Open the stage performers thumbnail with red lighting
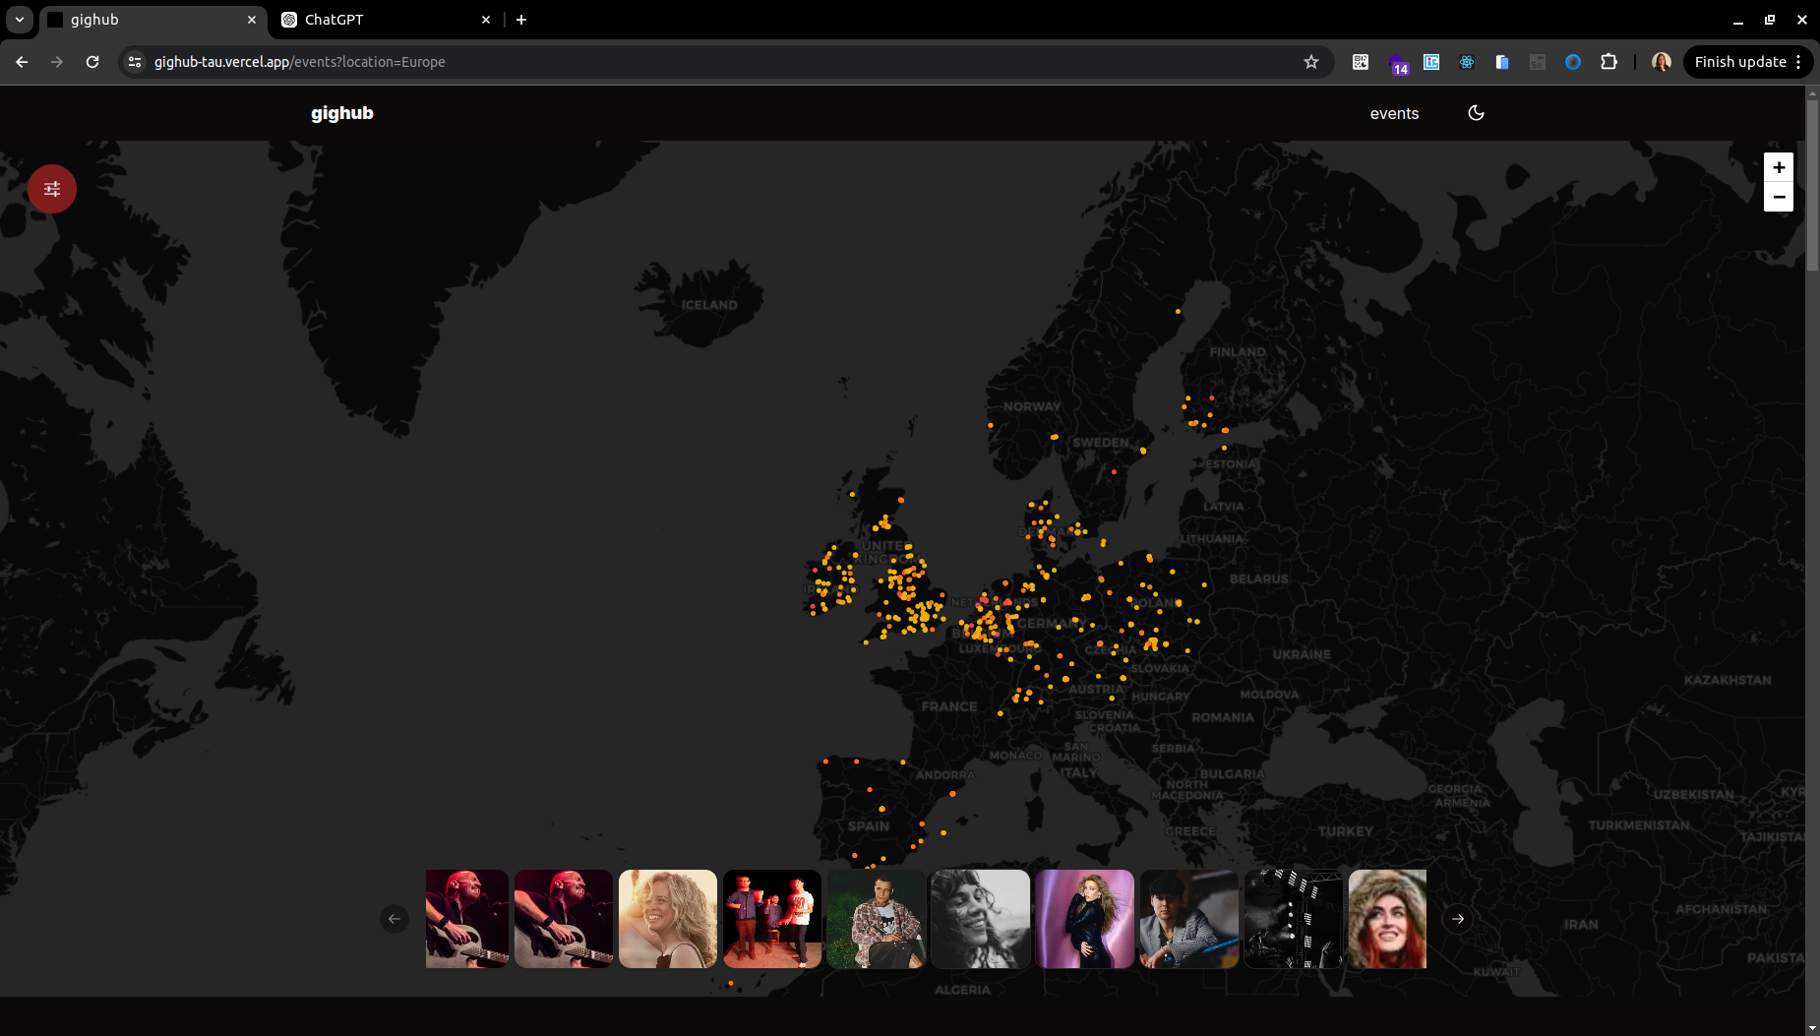The width and height of the screenshot is (1820, 1036). 772,919
